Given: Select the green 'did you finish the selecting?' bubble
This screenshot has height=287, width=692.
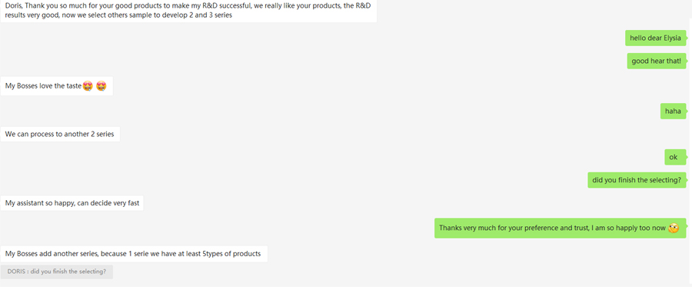Looking at the screenshot, I should [x=637, y=180].
